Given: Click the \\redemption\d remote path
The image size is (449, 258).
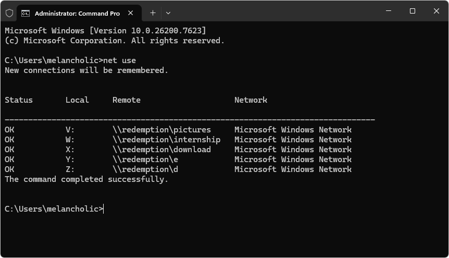Looking at the screenshot, I should 145,169.
